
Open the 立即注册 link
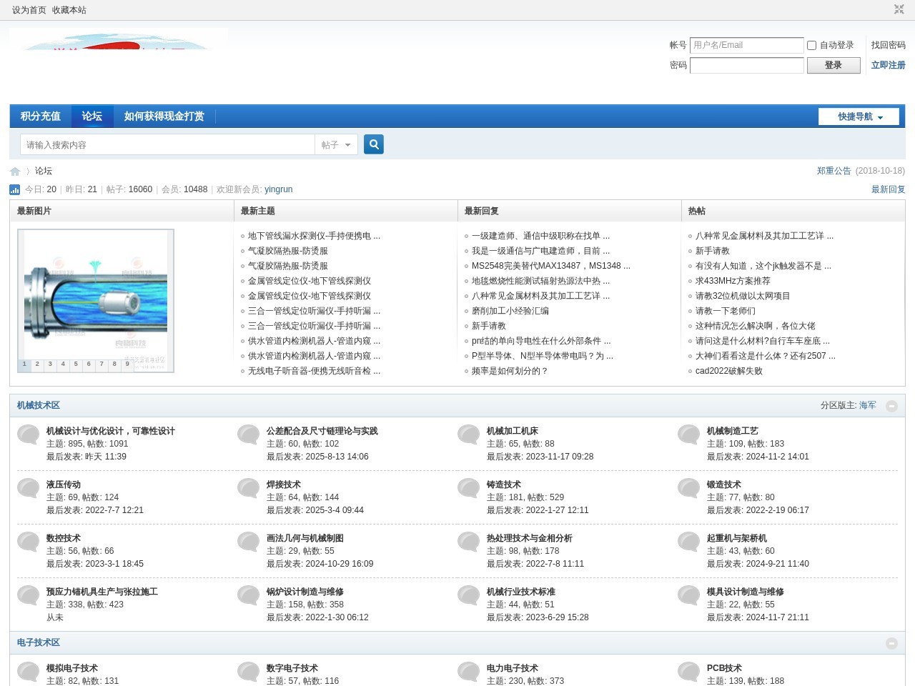(889, 65)
